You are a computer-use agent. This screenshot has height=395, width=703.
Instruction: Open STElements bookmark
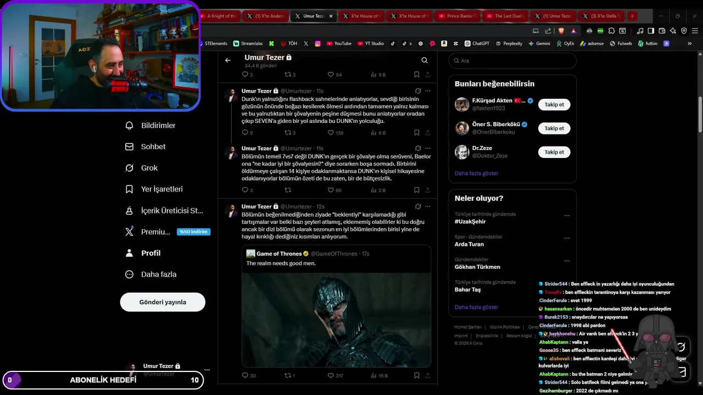214,43
